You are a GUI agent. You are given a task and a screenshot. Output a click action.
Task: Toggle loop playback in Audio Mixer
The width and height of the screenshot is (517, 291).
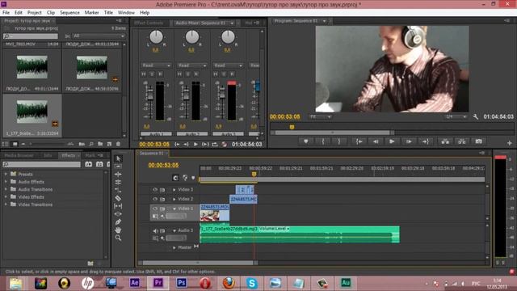tap(215, 144)
